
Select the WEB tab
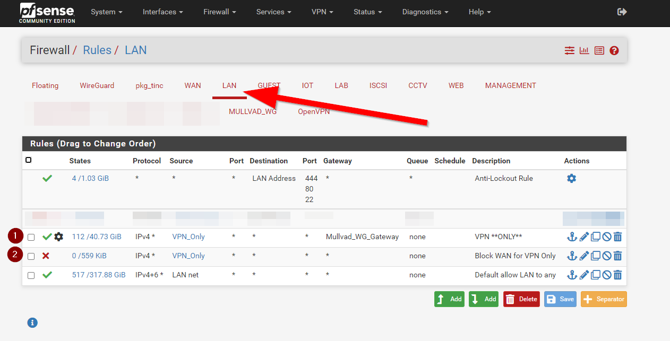[x=456, y=85]
